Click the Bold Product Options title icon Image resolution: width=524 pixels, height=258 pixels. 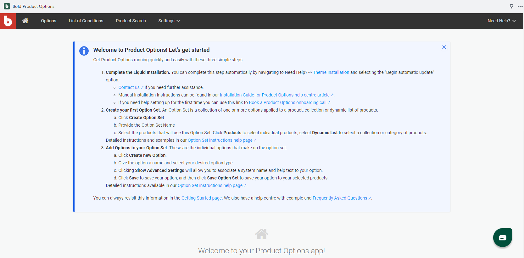(x=7, y=6)
